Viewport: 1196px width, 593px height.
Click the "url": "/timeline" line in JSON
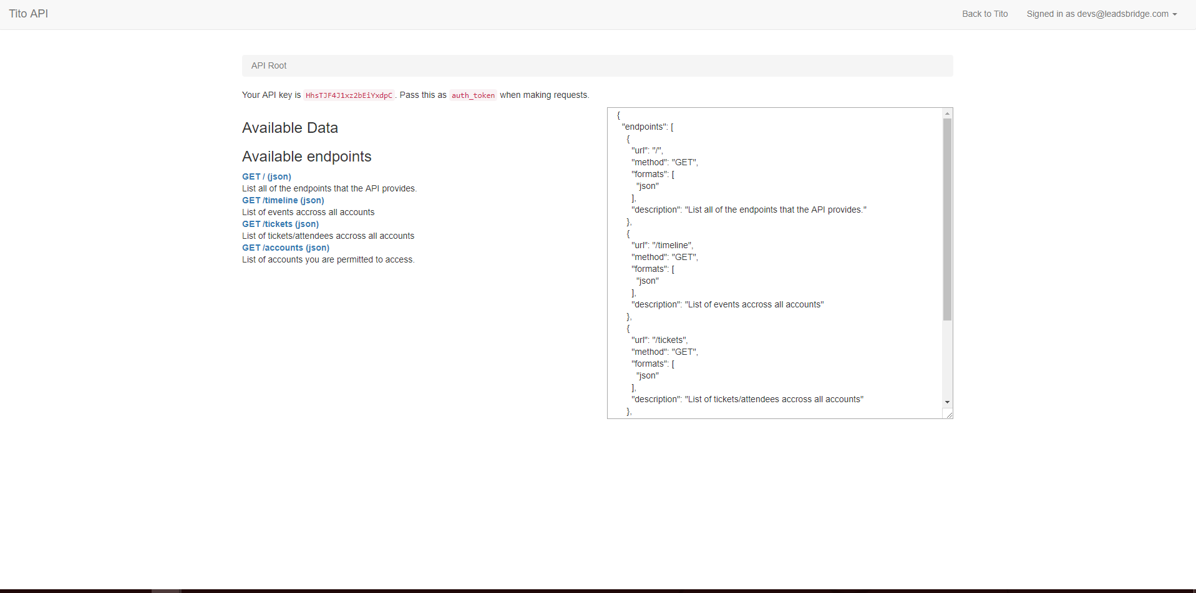662,245
